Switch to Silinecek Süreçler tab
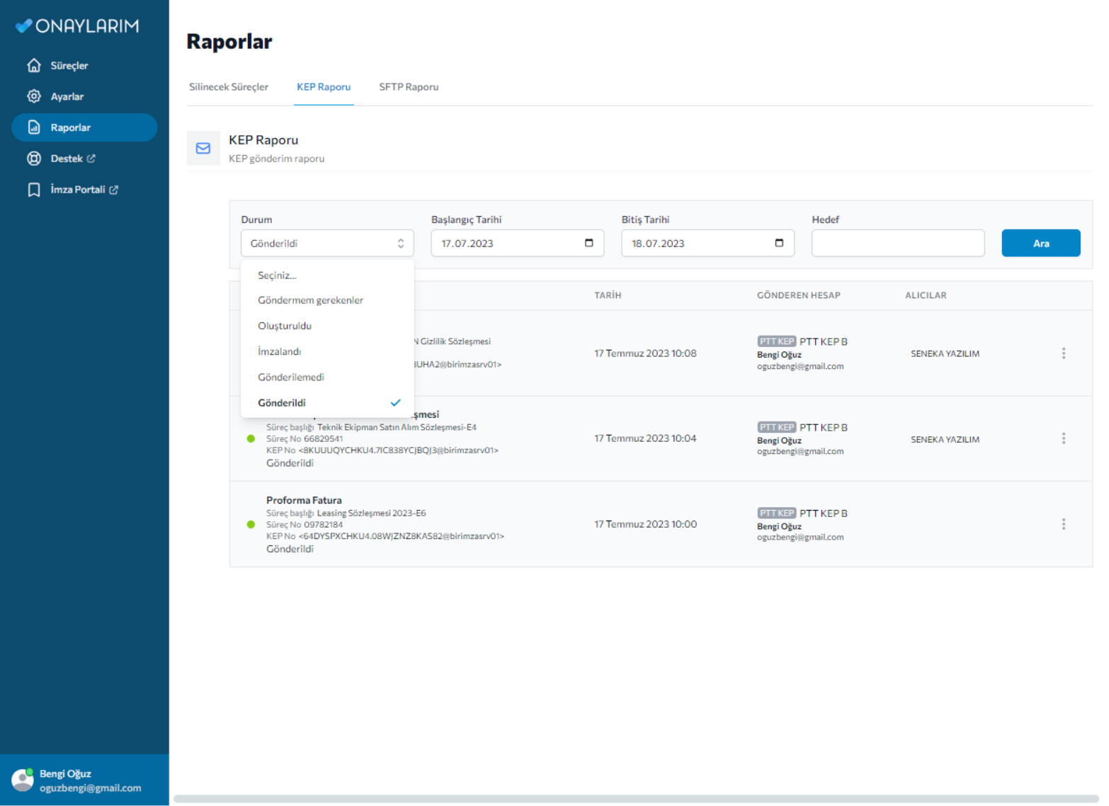Image resolution: width=1109 pixels, height=806 pixels. pyautogui.click(x=229, y=87)
